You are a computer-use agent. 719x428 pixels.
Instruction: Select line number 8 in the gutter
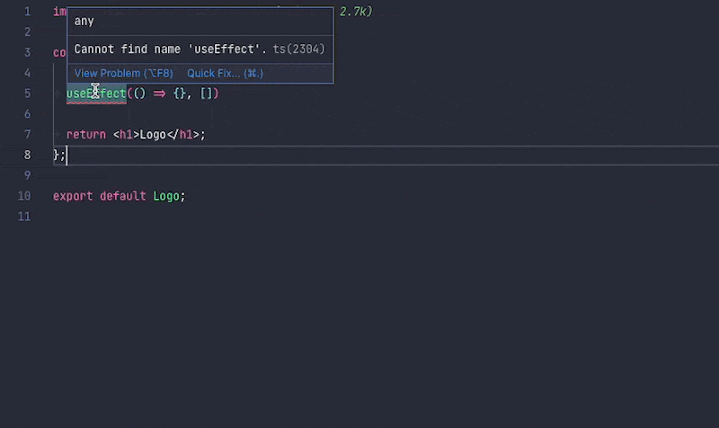28,155
